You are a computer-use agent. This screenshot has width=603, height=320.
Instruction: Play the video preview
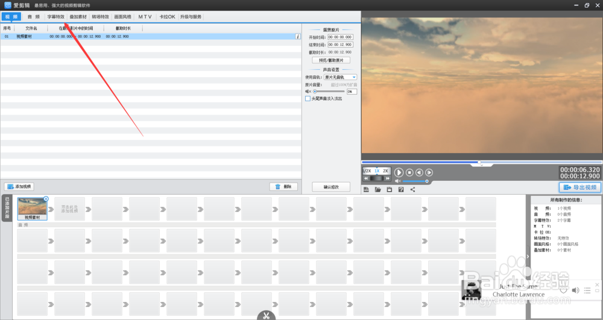pyautogui.click(x=399, y=172)
